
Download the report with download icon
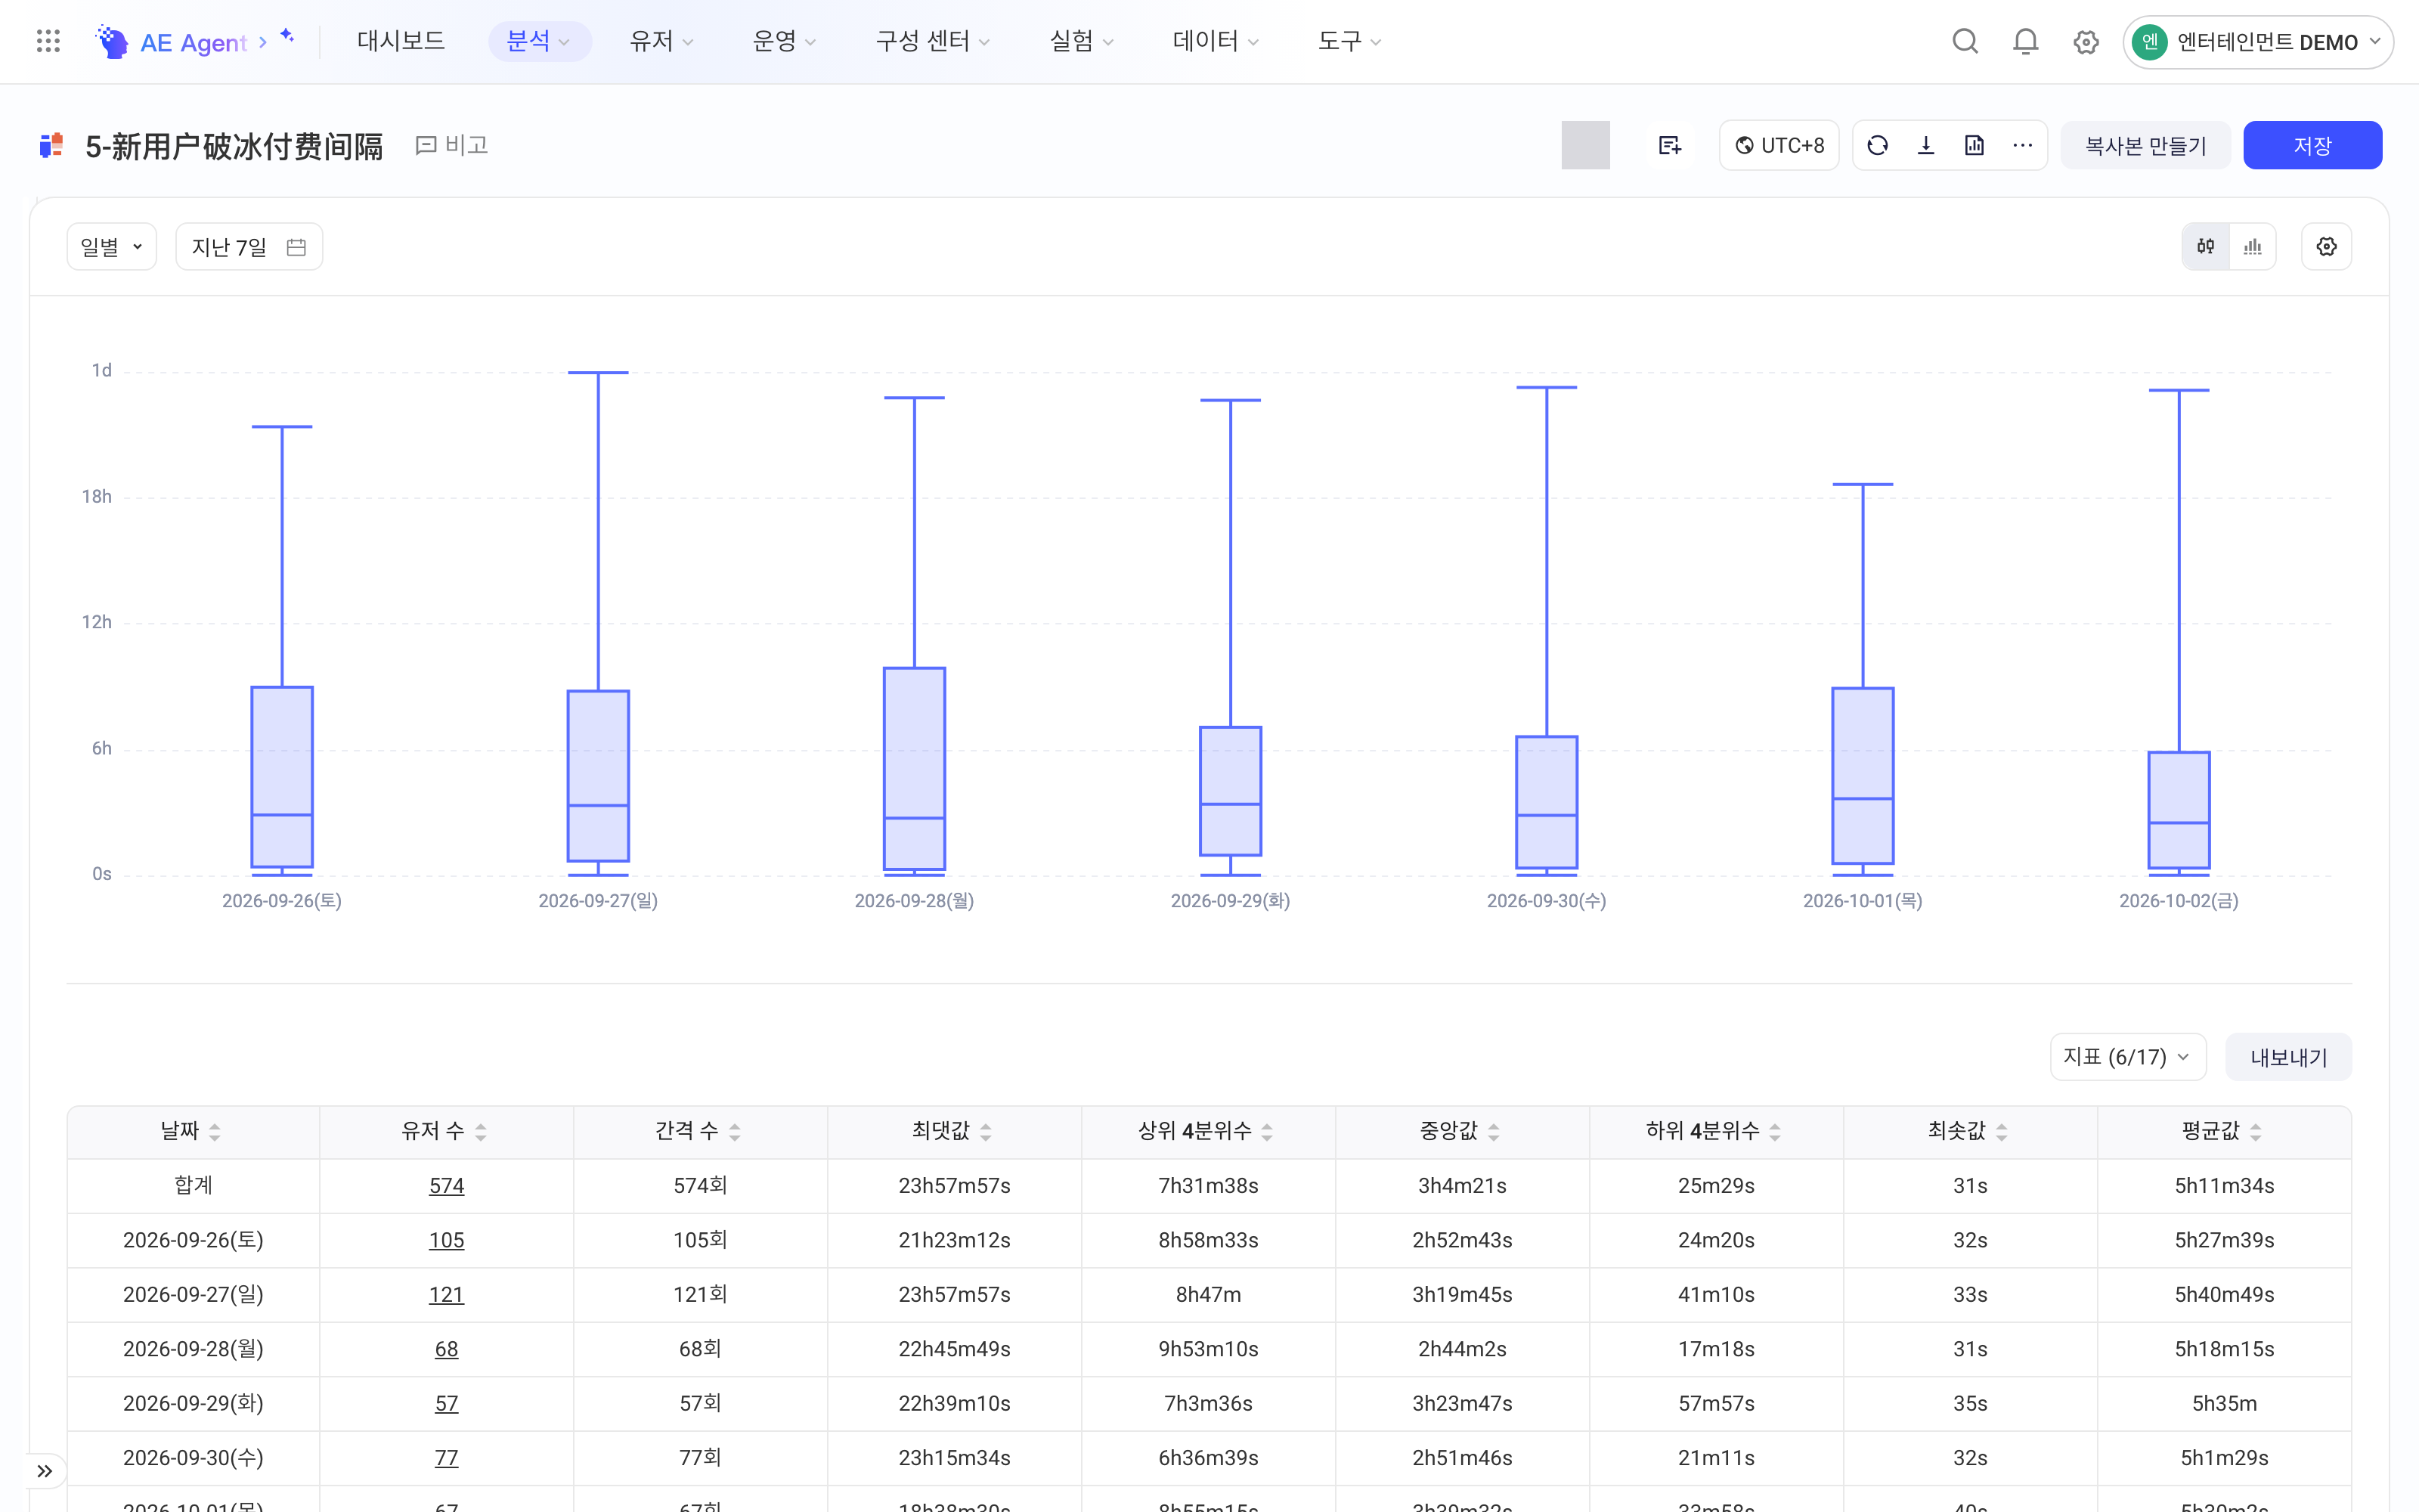pos(1926,145)
